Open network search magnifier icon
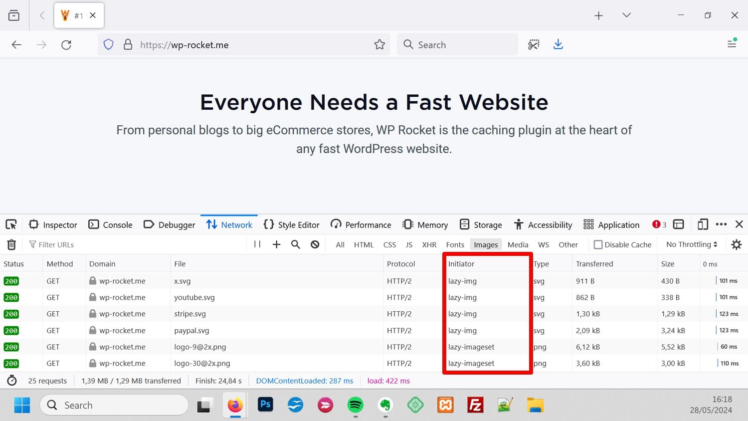Viewport: 748px width, 421px height. point(296,244)
